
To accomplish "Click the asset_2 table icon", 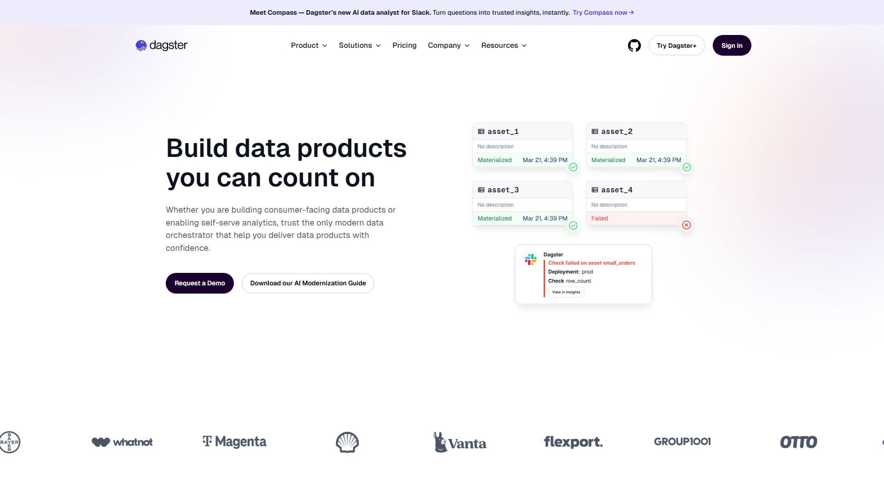I will [595, 132].
